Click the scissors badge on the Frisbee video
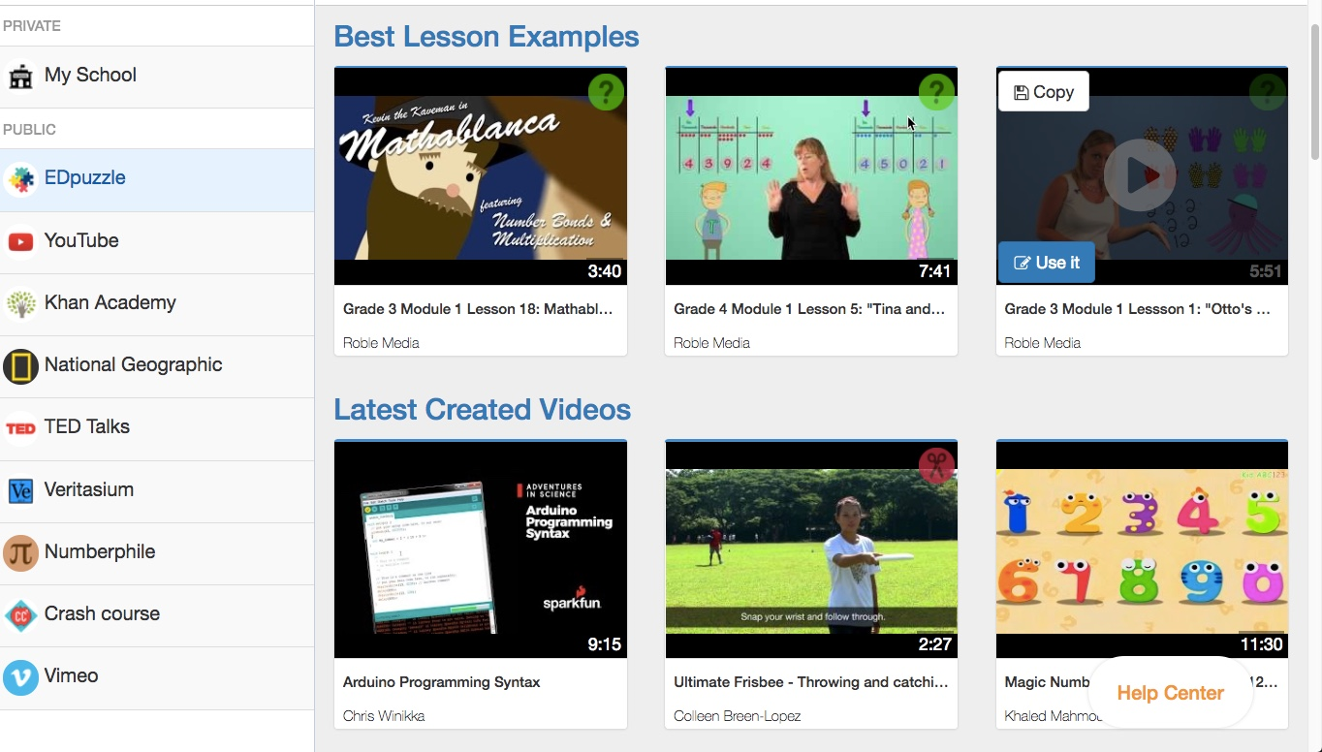 tap(936, 466)
